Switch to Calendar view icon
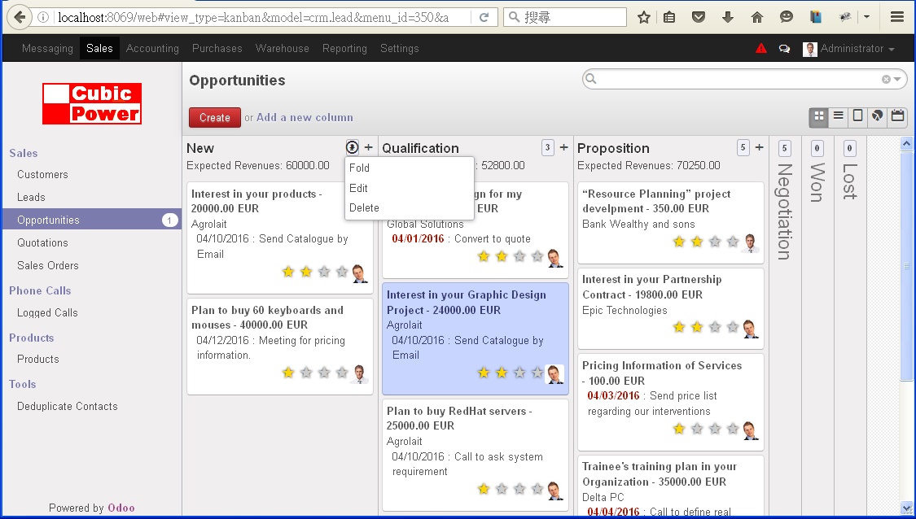This screenshot has width=916, height=519. click(x=897, y=116)
